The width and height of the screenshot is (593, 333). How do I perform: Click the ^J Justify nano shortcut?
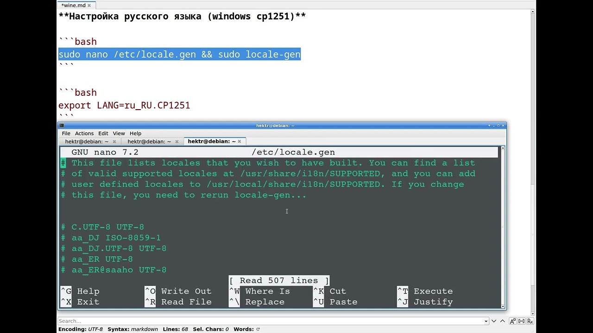coord(425,302)
